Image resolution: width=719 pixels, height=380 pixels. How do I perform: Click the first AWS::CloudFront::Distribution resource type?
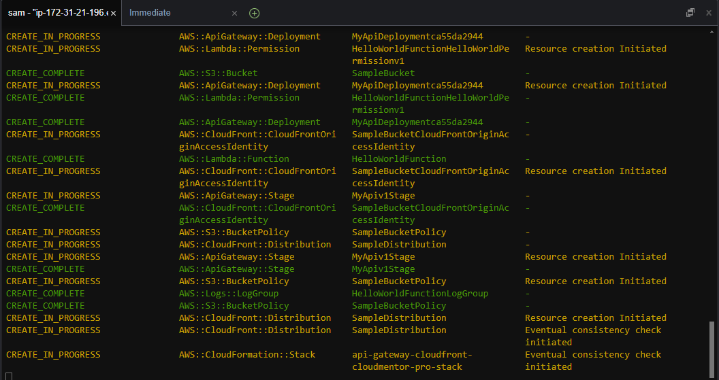click(x=255, y=245)
